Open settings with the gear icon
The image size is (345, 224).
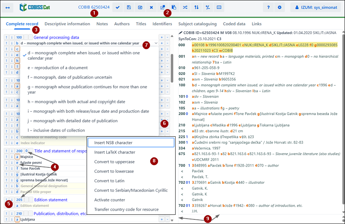(x=280, y=8)
